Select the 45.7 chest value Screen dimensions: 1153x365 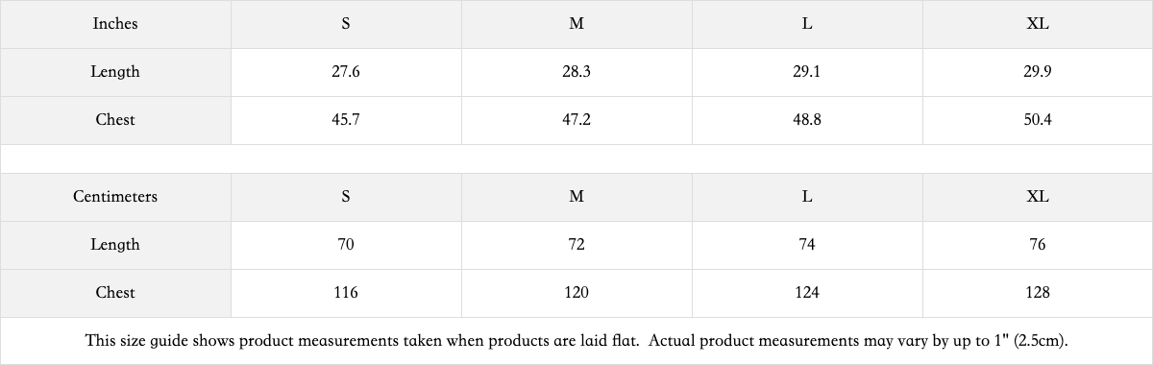click(346, 120)
